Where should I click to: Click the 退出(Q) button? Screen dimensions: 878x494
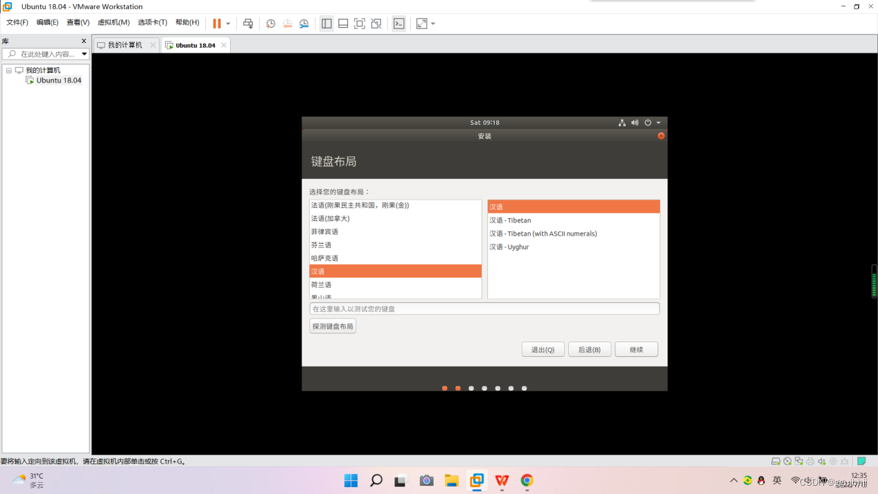tap(543, 350)
